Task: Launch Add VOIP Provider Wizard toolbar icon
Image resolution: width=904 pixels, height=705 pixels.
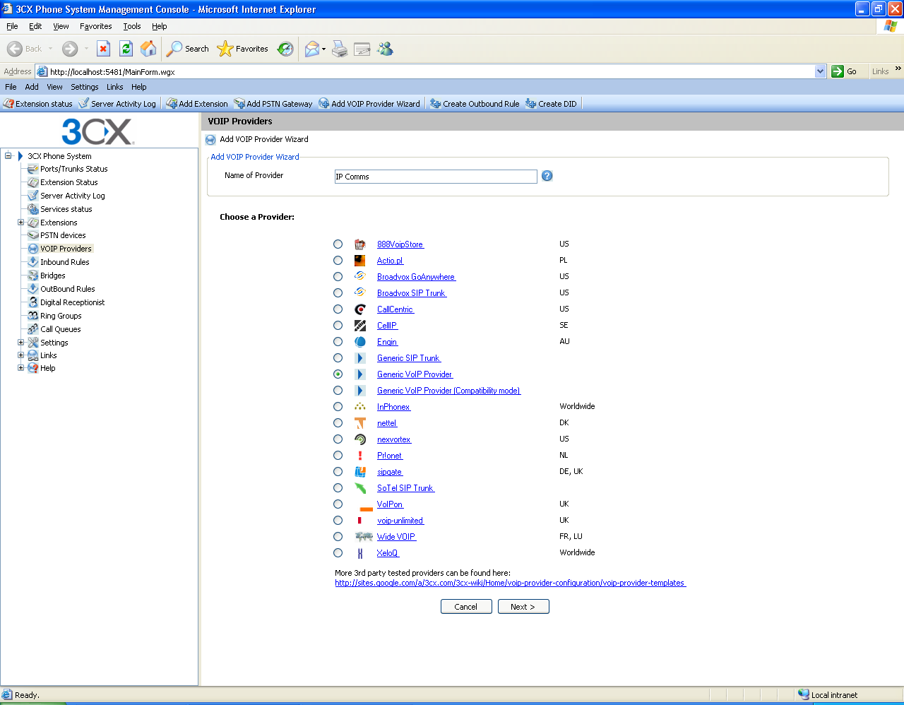Action: pyautogui.click(x=324, y=104)
